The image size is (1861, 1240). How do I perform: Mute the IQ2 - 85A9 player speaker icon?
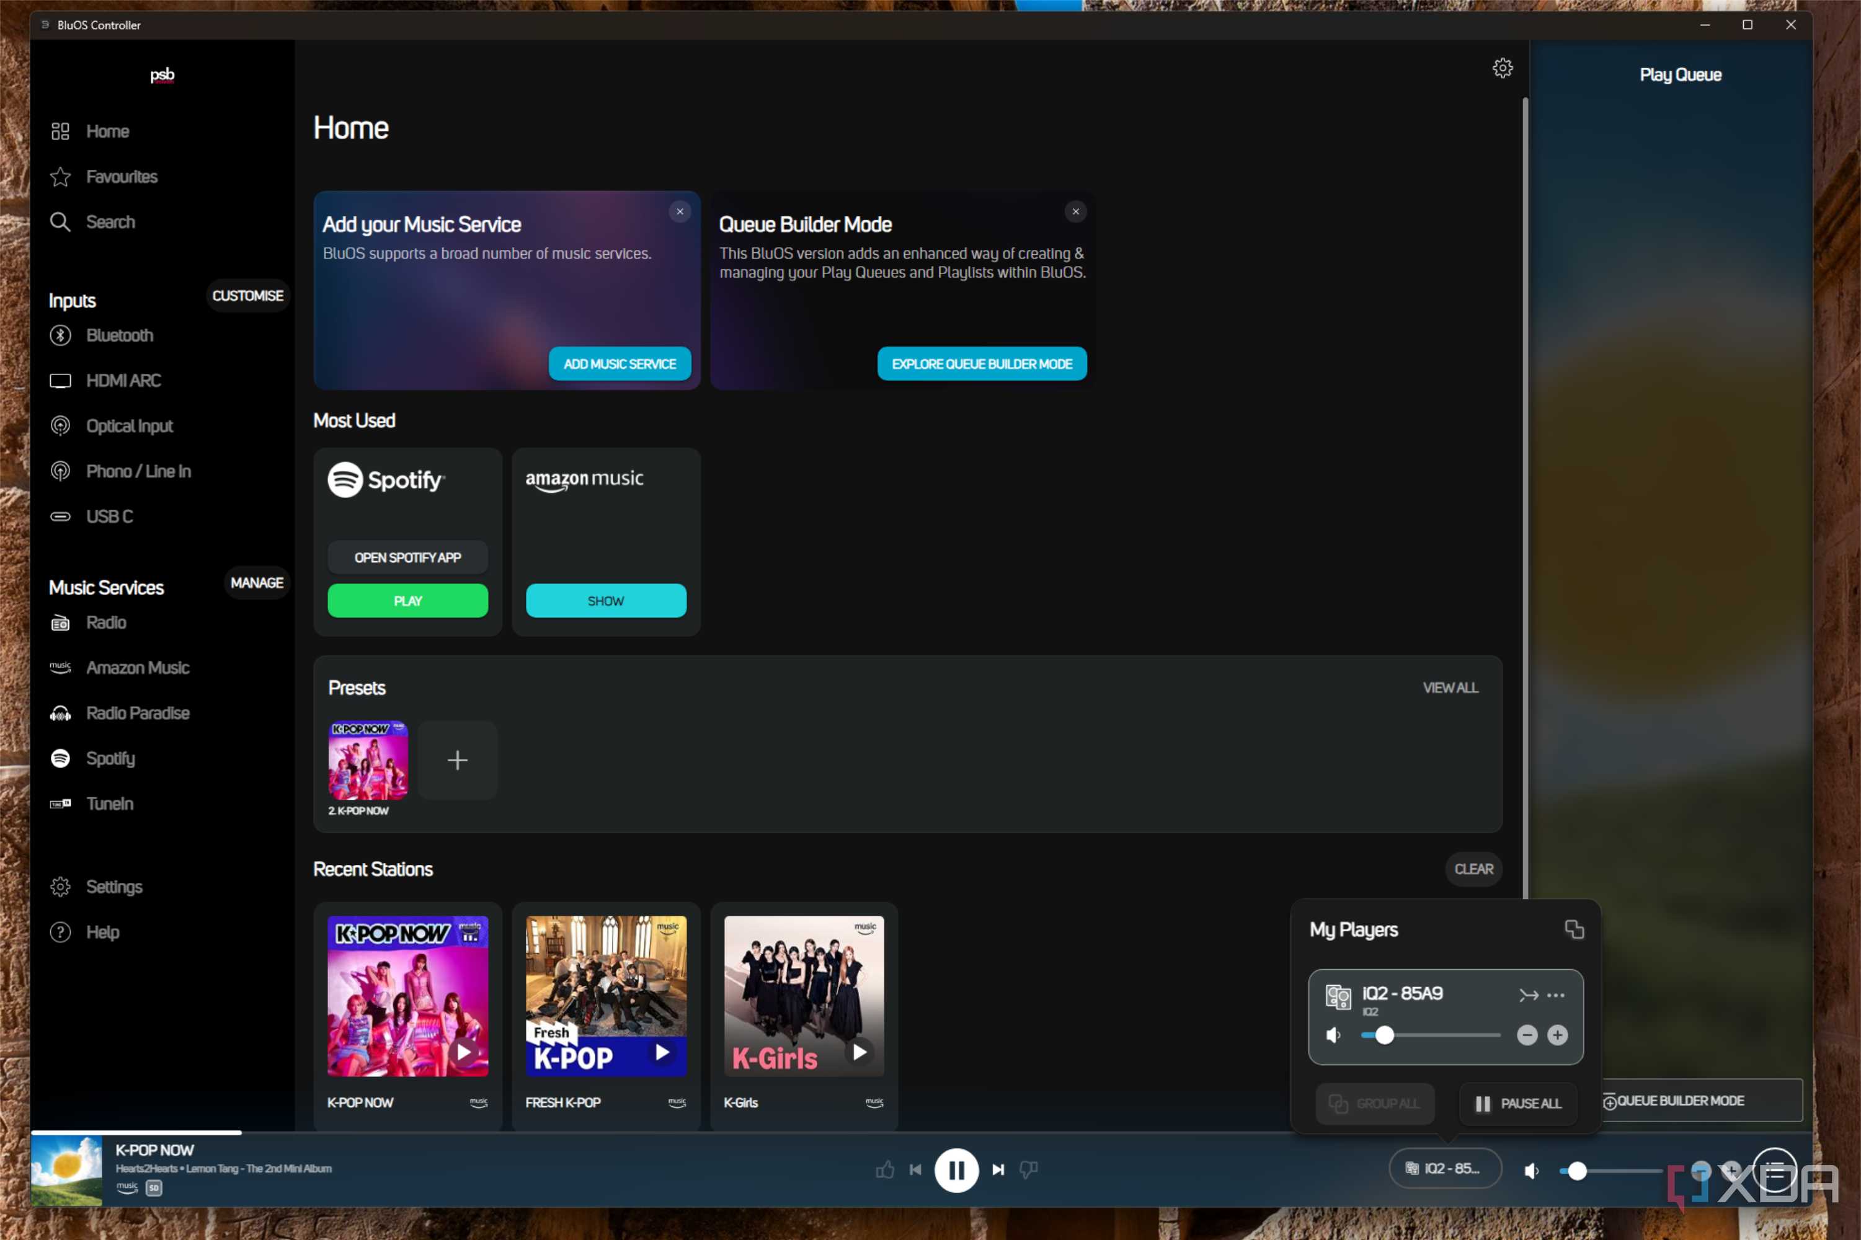(x=1333, y=1035)
